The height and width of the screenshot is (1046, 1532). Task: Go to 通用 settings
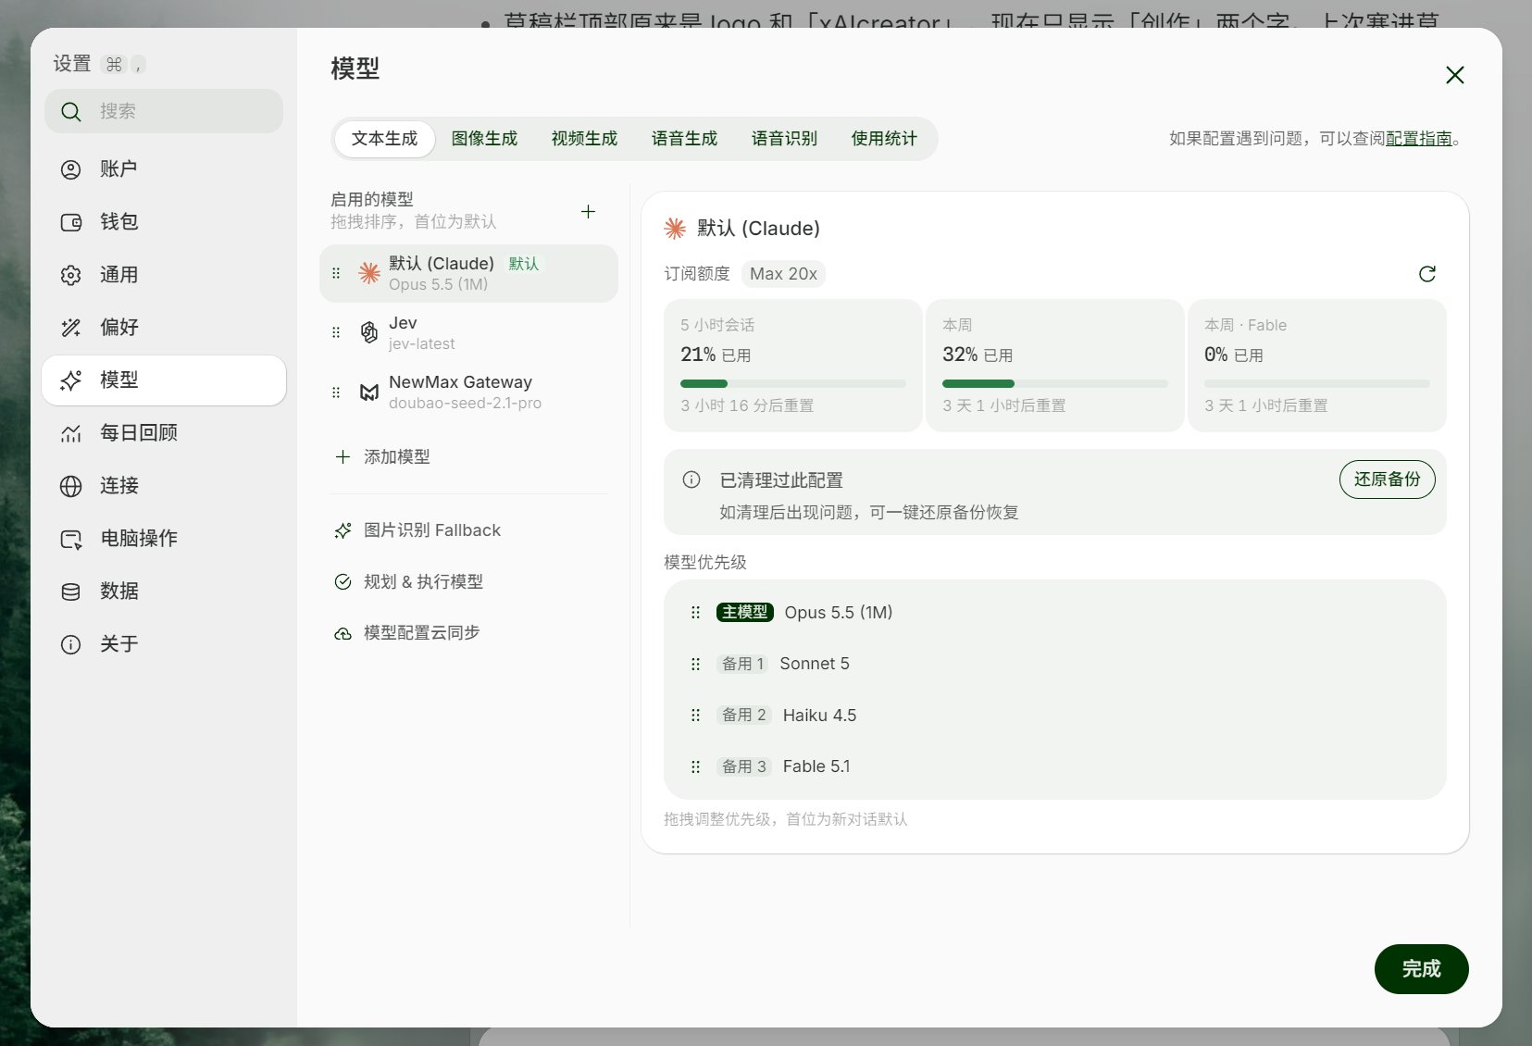tap(164, 275)
